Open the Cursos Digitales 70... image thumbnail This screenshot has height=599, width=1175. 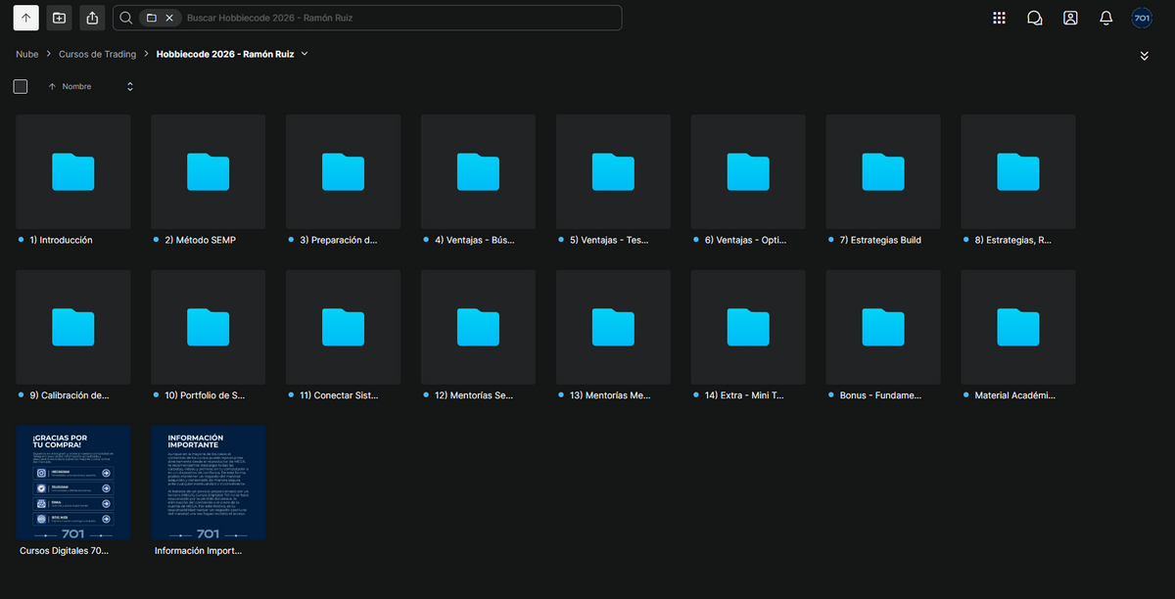[73, 483]
